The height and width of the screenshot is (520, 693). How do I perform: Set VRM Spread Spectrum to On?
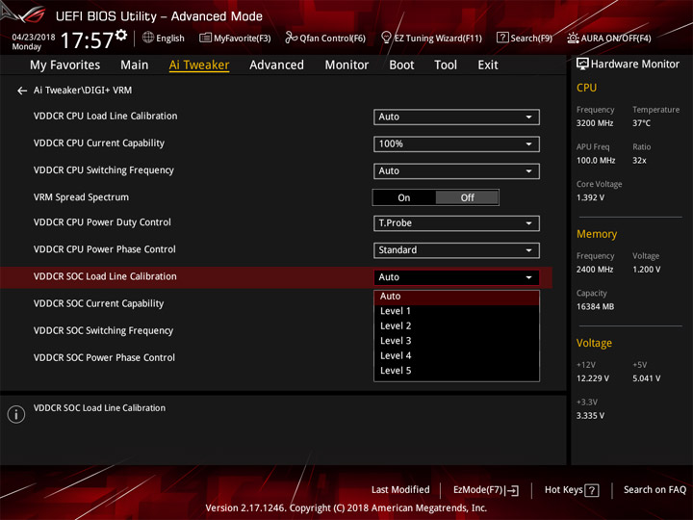pos(404,197)
